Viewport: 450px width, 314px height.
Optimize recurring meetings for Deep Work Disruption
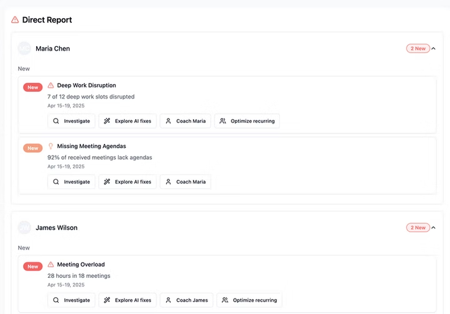247,121
